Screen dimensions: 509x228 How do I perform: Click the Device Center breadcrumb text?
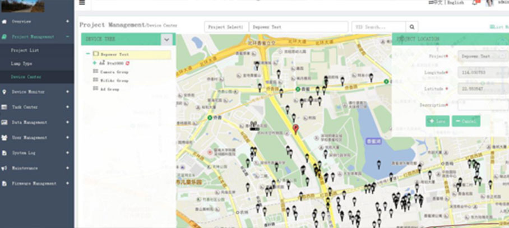(x=162, y=25)
